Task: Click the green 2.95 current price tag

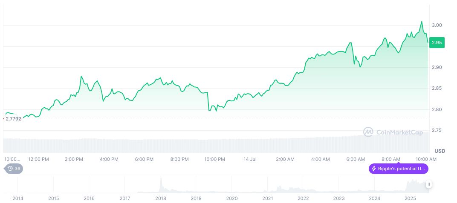Action: point(437,43)
